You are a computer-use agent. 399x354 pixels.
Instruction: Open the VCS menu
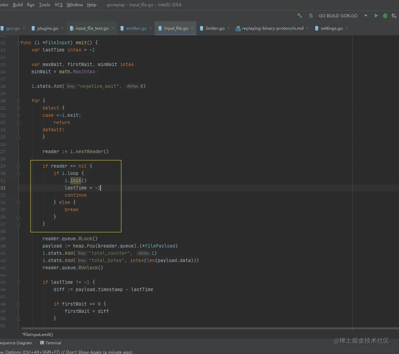[x=58, y=4]
